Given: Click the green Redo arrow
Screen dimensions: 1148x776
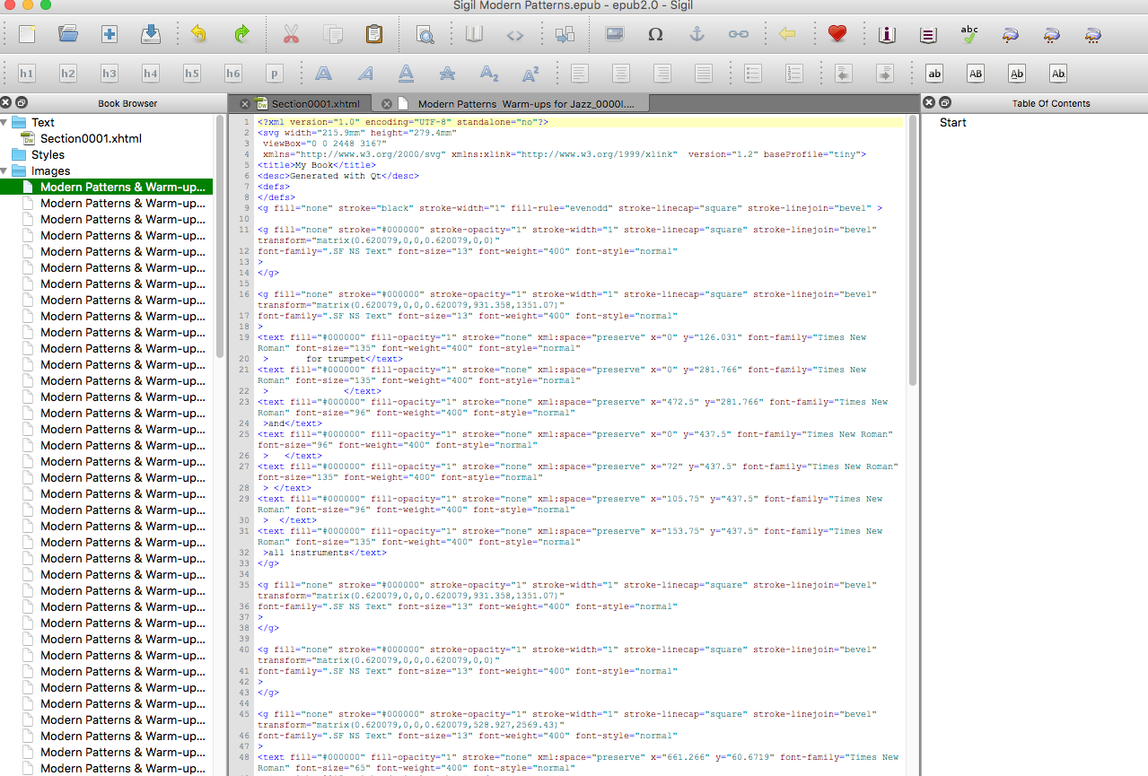Looking at the screenshot, I should (241, 34).
